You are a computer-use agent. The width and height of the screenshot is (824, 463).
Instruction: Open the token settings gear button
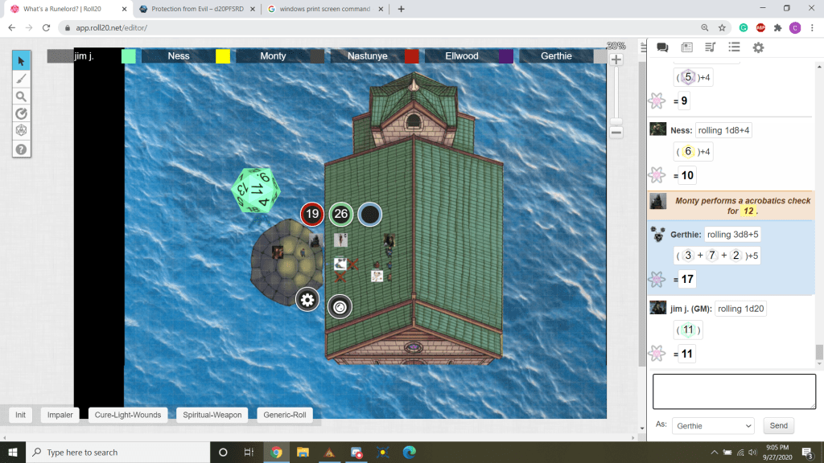pyautogui.click(x=307, y=300)
